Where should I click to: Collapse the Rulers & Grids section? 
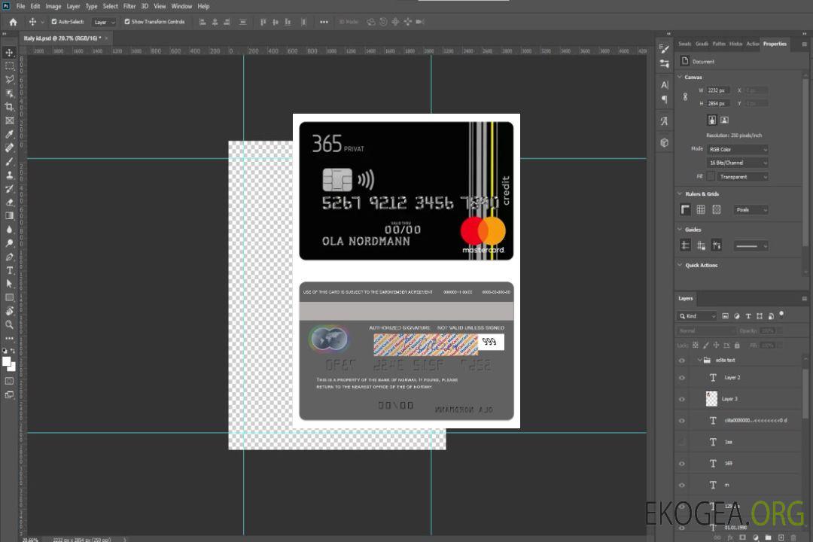point(680,193)
